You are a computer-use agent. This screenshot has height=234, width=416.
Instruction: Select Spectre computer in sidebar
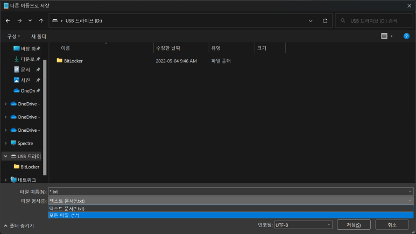(22, 143)
